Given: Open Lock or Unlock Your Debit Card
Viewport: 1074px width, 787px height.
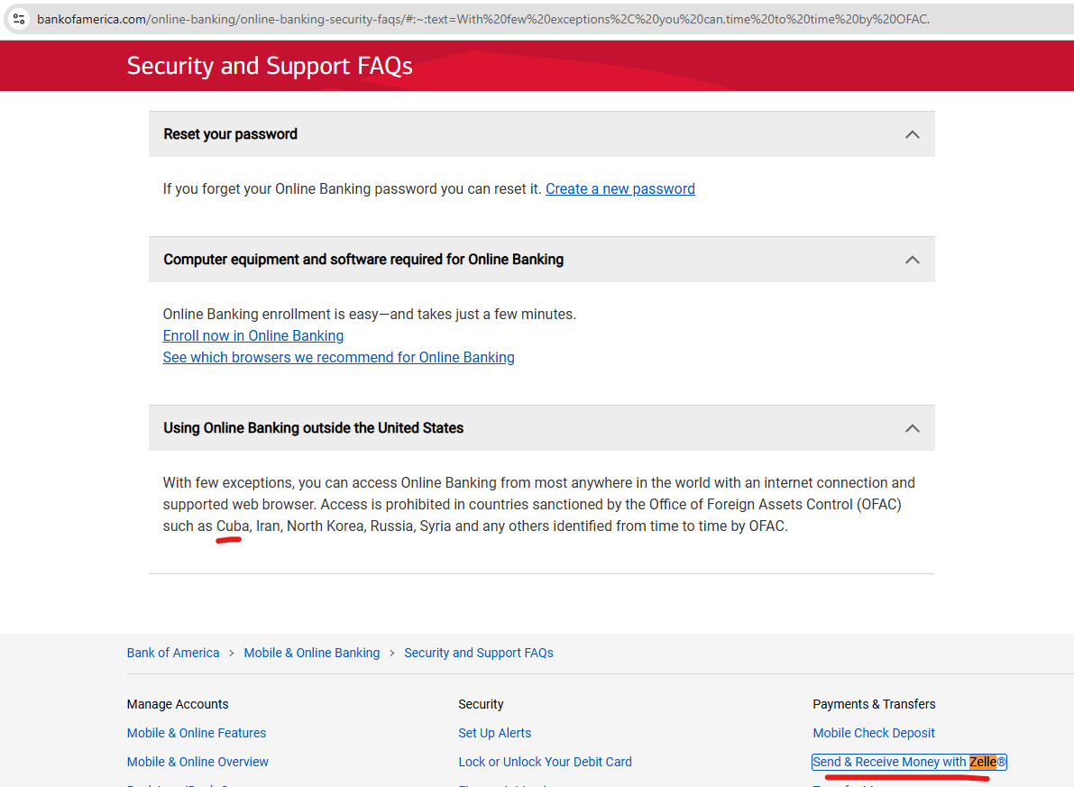Looking at the screenshot, I should pos(545,762).
